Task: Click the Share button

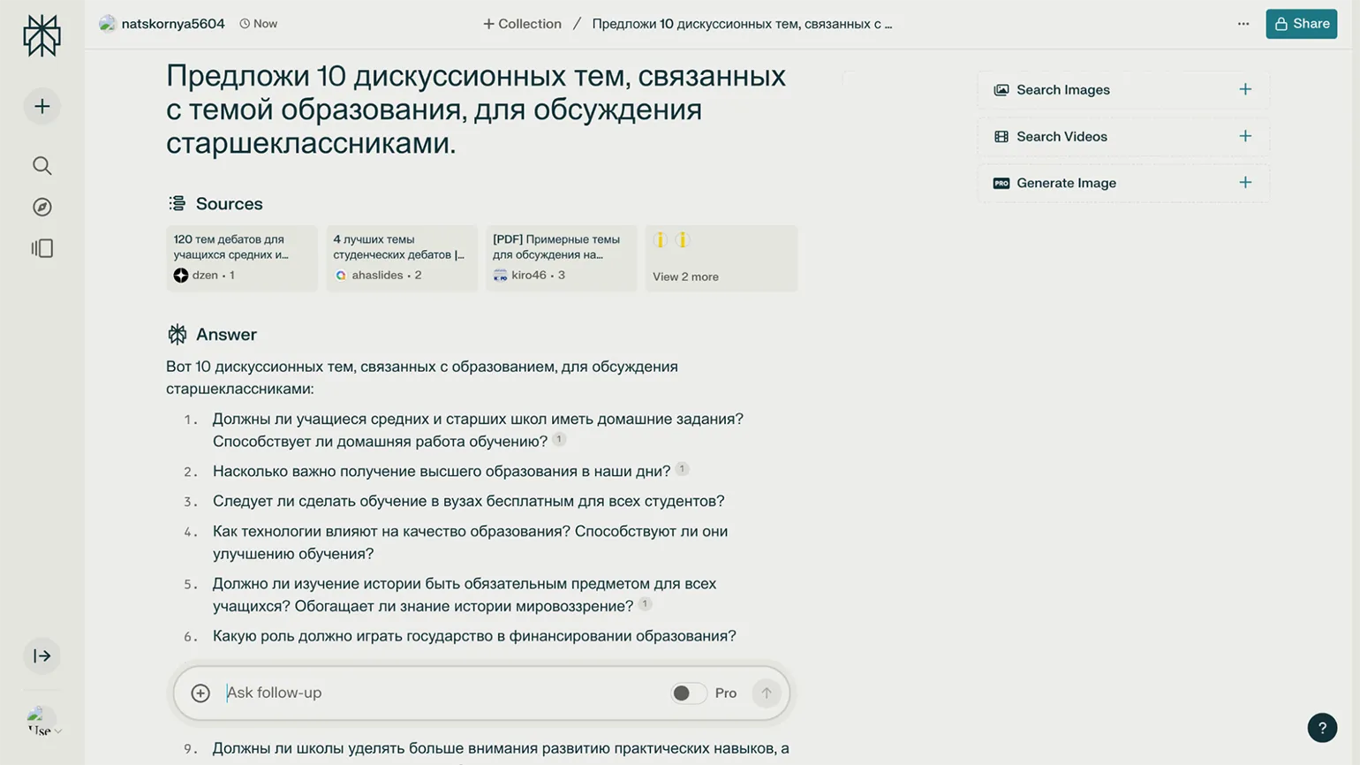Action: 1301,24
